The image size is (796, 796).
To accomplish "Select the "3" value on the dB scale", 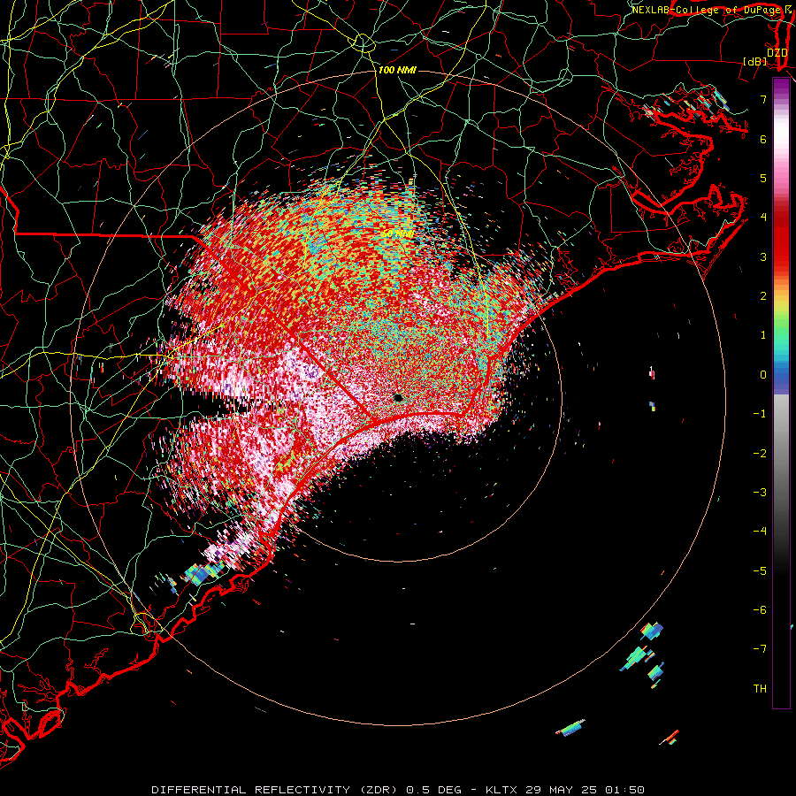I will tap(763, 256).
